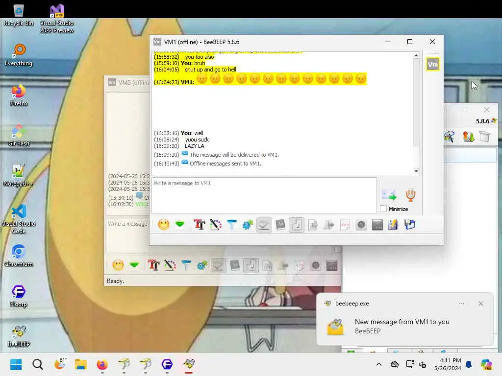Save chat using floppy disk icon in VM1
This screenshot has height=376, width=502.
(409, 224)
